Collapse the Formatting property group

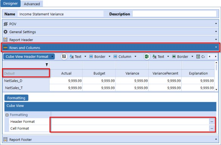click(7, 115)
